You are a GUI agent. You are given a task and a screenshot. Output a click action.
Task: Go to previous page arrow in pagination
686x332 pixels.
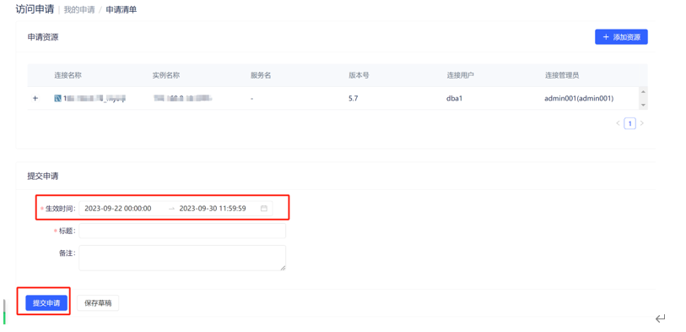618,123
